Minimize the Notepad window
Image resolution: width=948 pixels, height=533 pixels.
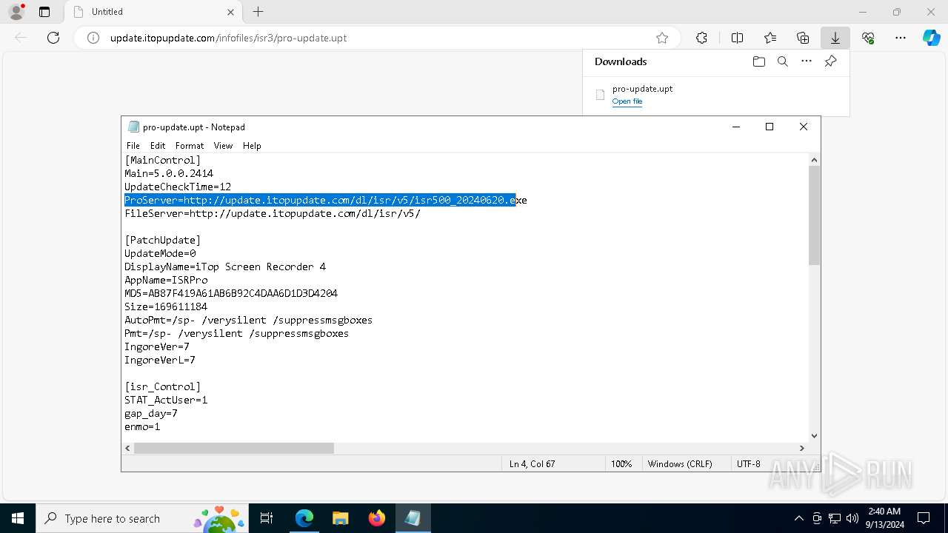[736, 127]
